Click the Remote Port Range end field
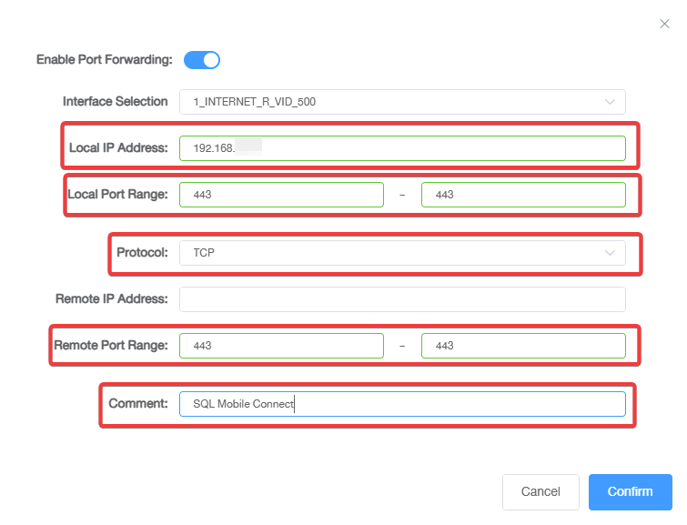687x525 pixels. tap(523, 346)
